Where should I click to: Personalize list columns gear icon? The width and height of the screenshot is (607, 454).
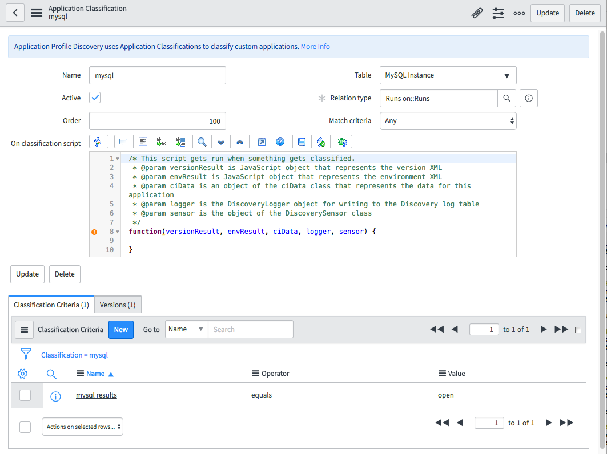pos(22,374)
